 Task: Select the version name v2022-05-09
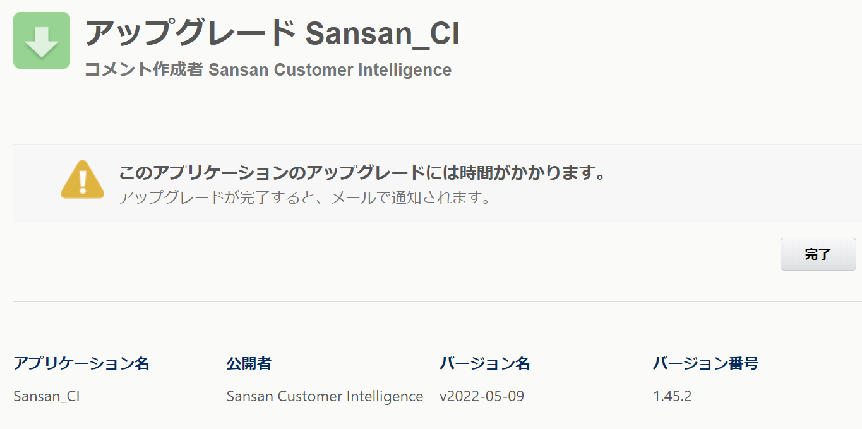coord(482,396)
